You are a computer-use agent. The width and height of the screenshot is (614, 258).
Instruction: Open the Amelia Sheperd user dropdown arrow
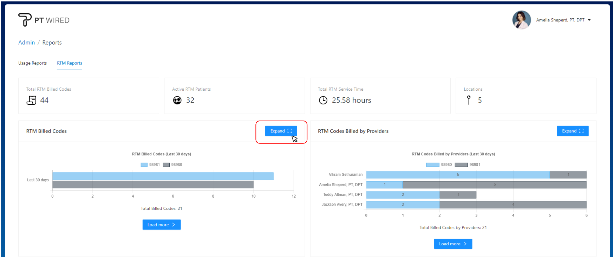coord(589,20)
